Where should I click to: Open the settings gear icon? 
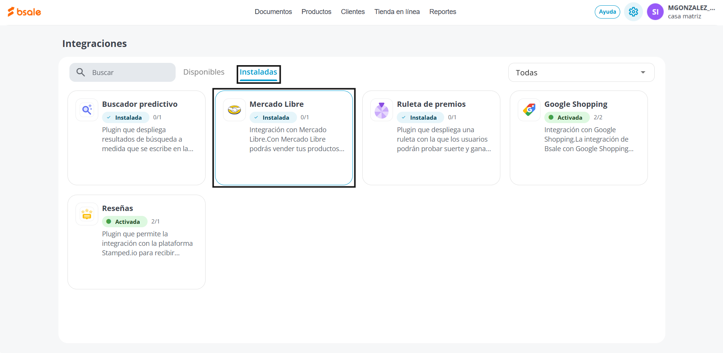pyautogui.click(x=633, y=12)
